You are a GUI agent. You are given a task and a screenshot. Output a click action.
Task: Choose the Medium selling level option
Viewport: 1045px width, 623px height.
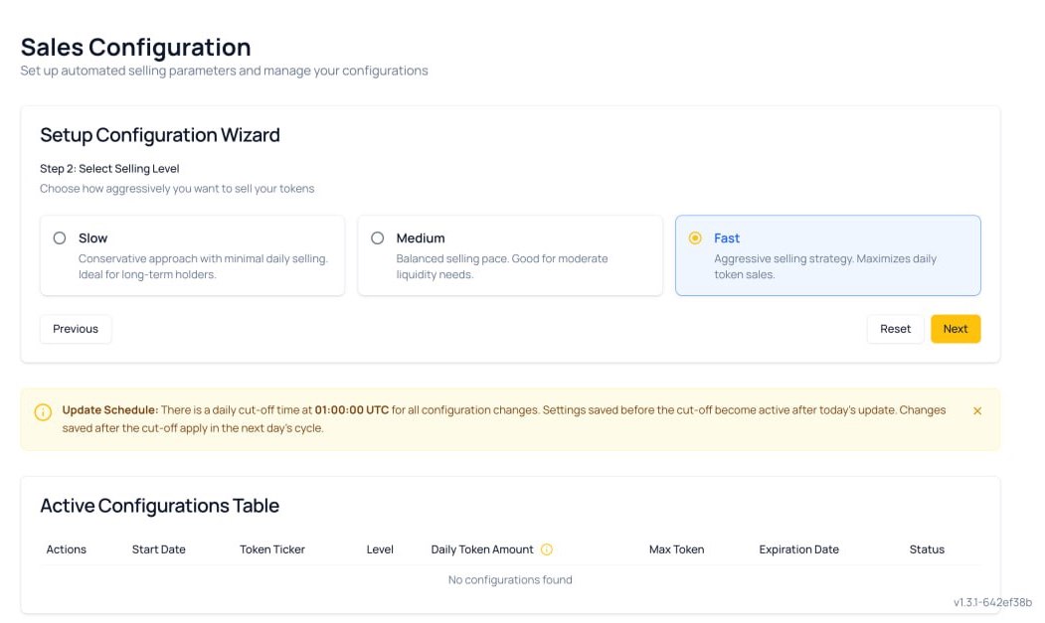(x=378, y=238)
